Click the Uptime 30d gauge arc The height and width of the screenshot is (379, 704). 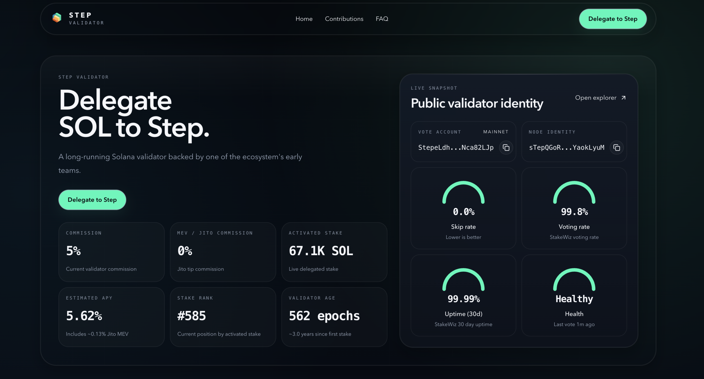pyautogui.click(x=463, y=271)
